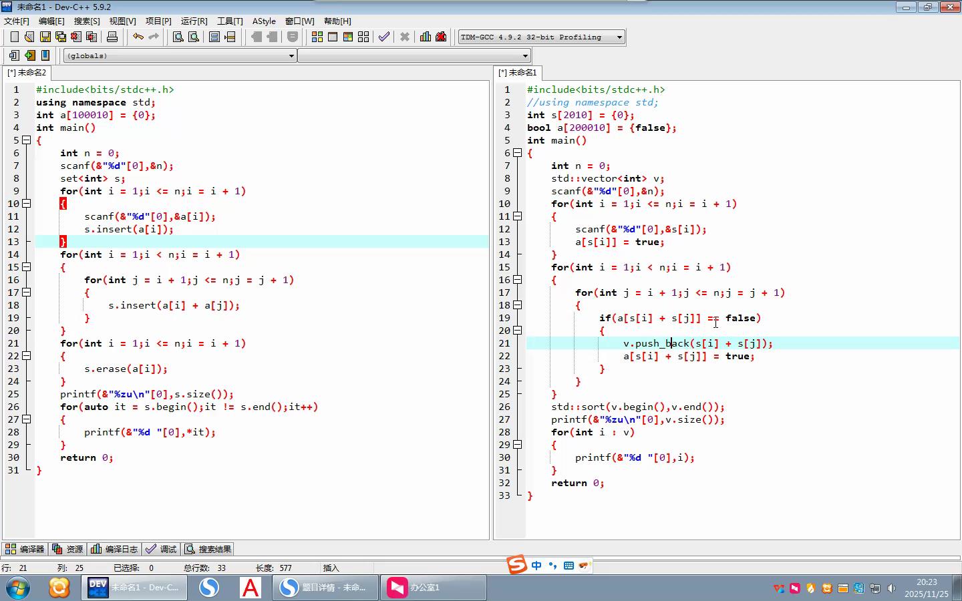962x601 pixels.
Task: Open the 题目详情 browser window in the taskbar
Action: pos(324,588)
